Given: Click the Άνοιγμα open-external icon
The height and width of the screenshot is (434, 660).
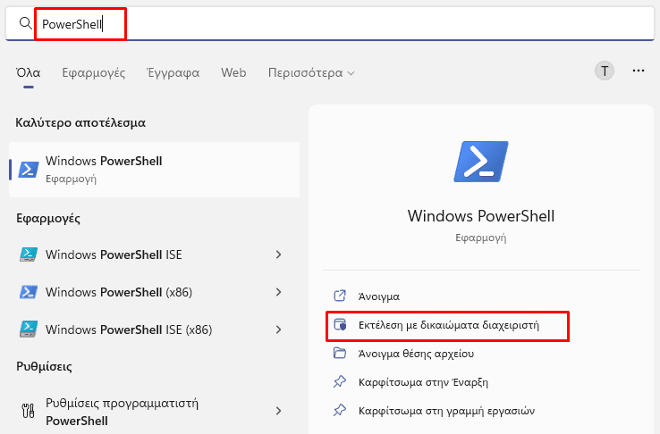Looking at the screenshot, I should click(x=340, y=296).
